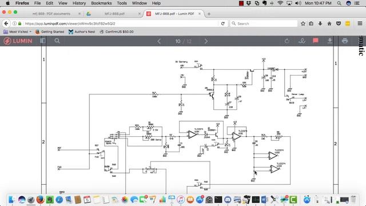Open iTunes from the Dock
The image size is (366, 206).
point(181,200)
